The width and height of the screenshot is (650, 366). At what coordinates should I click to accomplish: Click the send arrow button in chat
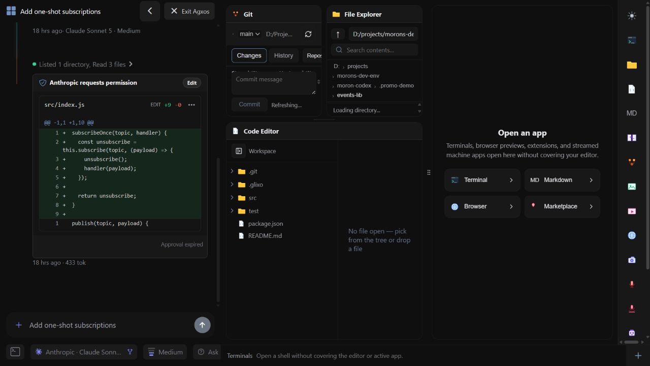coord(202,325)
